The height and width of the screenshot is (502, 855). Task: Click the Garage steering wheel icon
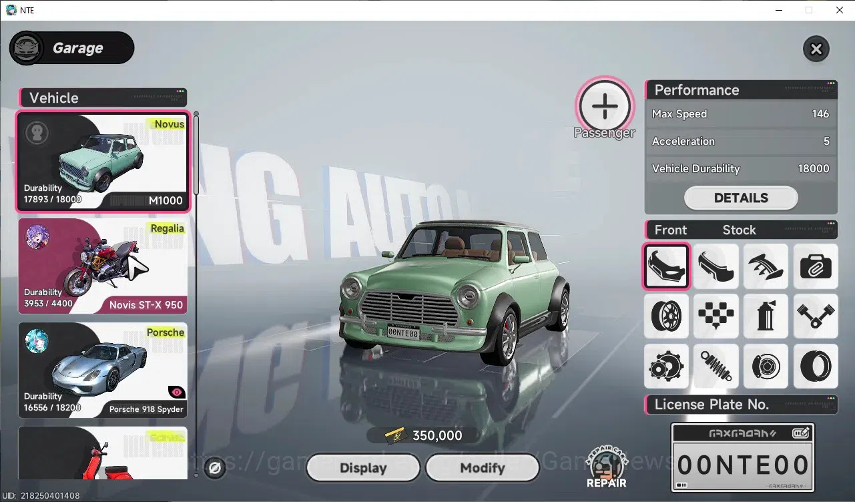click(x=27, y=48)
